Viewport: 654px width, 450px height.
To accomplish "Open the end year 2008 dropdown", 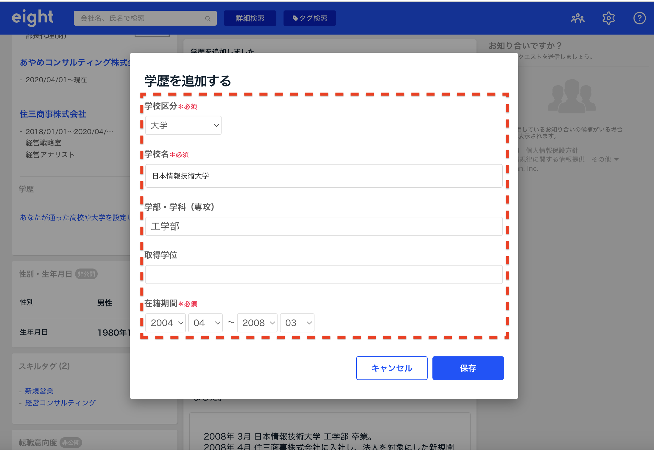I will point(257,323).
